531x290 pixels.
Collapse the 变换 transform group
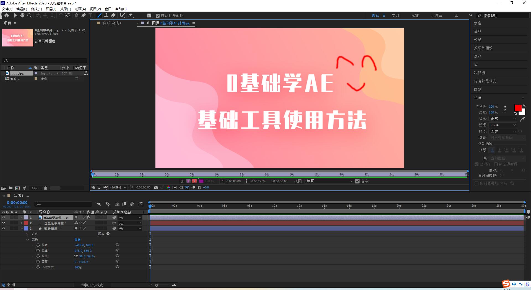tap(27, 240)
